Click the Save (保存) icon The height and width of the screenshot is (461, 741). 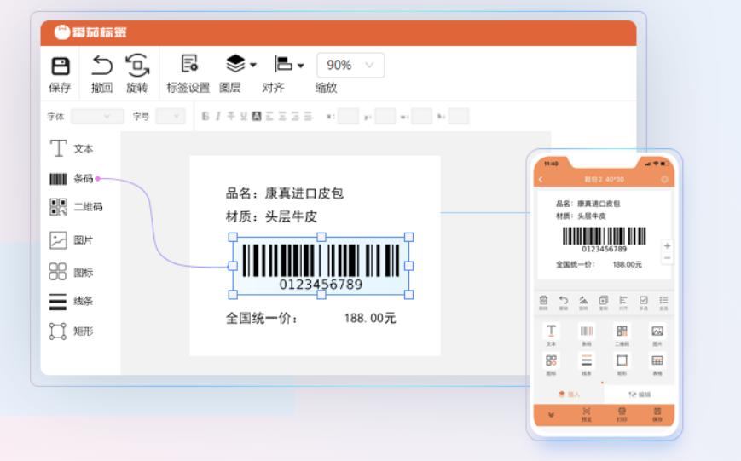(61, 66)
